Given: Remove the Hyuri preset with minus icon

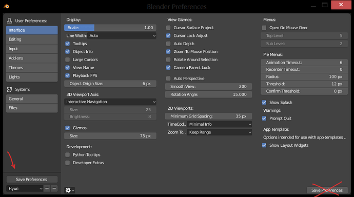Looking at the screenshot, I should (54, 188).
